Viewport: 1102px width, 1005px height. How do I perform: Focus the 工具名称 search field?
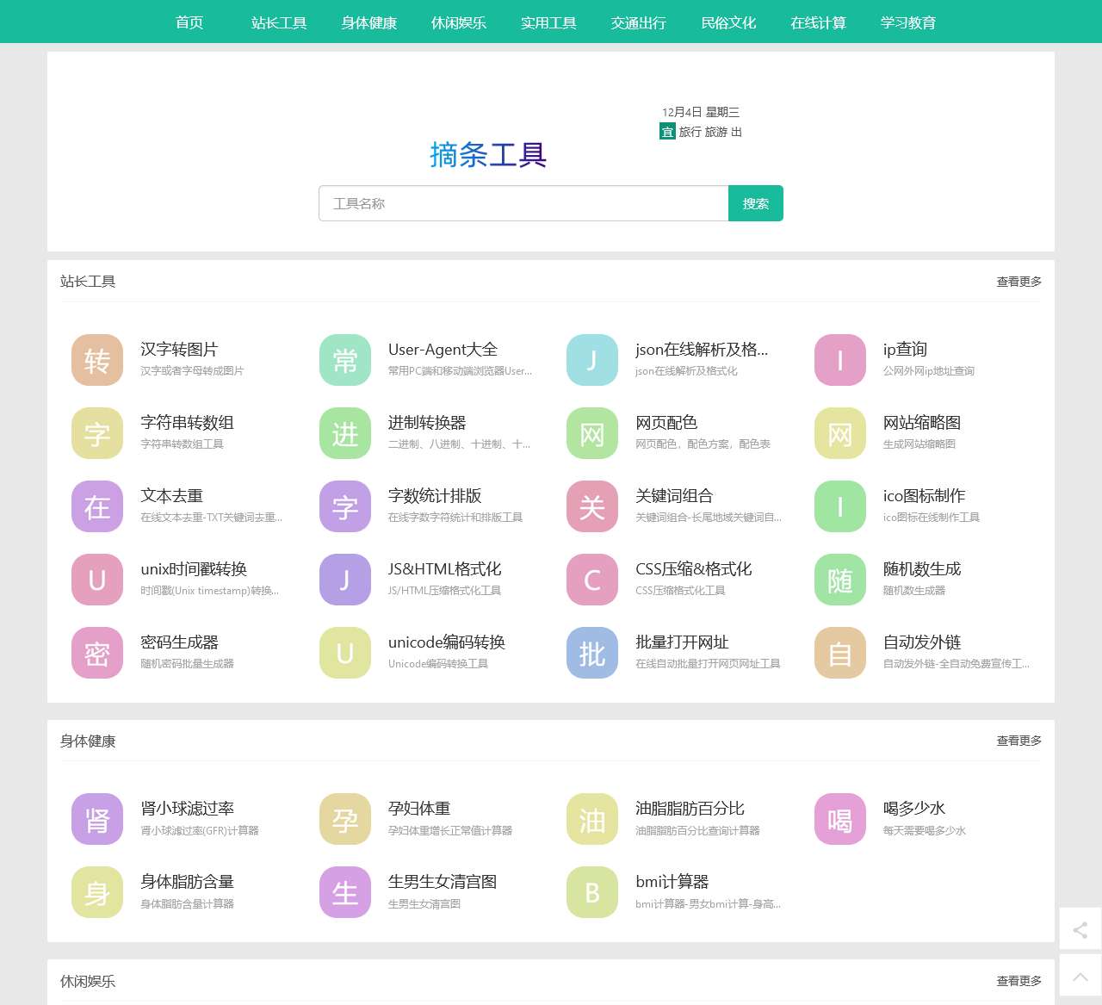(523, 203)
